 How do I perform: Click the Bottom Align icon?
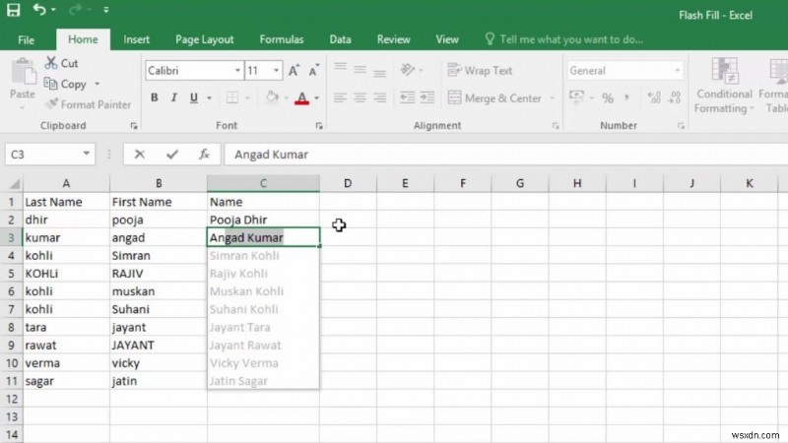pos(380,71)
